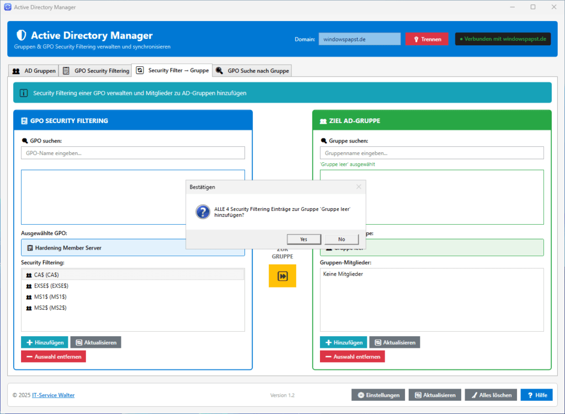Click the yellow ZUR GRUPPE transfer arrow icon
565x414 pixels.
pyautogui.click(x=282, y=275)
